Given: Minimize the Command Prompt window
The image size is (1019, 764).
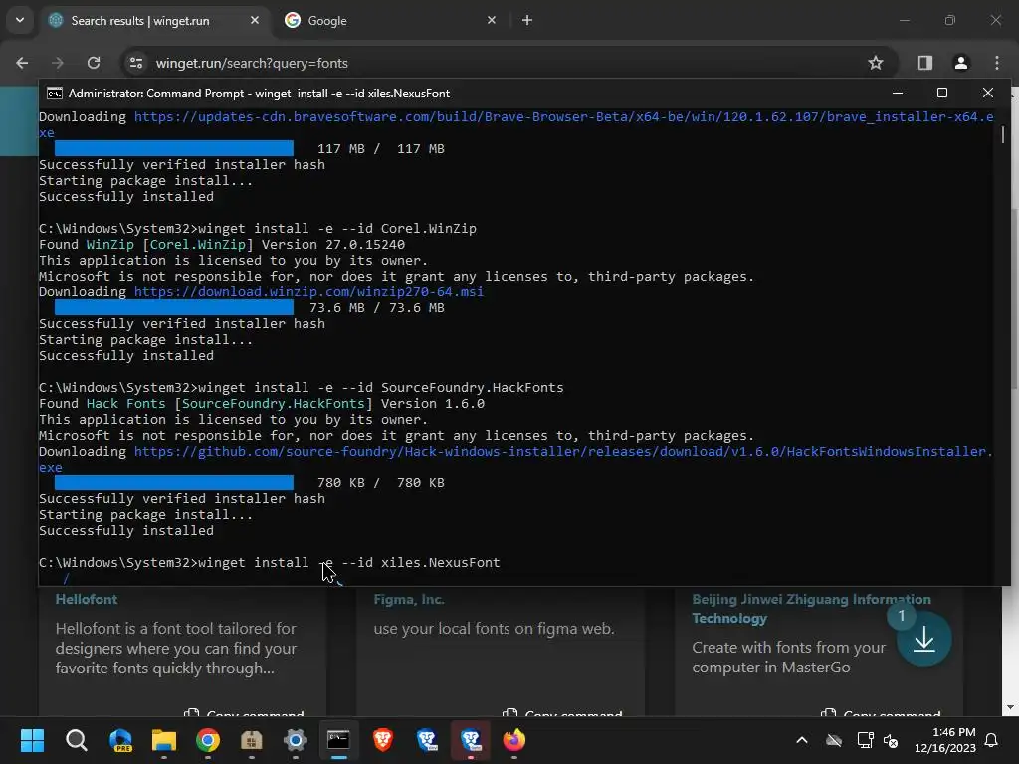Looking at the screenshot, I should (898, 93).
